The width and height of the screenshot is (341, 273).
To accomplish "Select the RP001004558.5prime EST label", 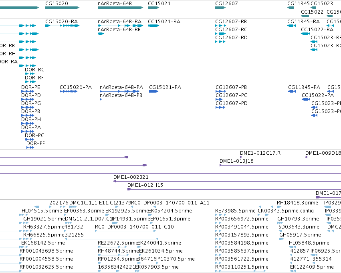I will point(46,259).
